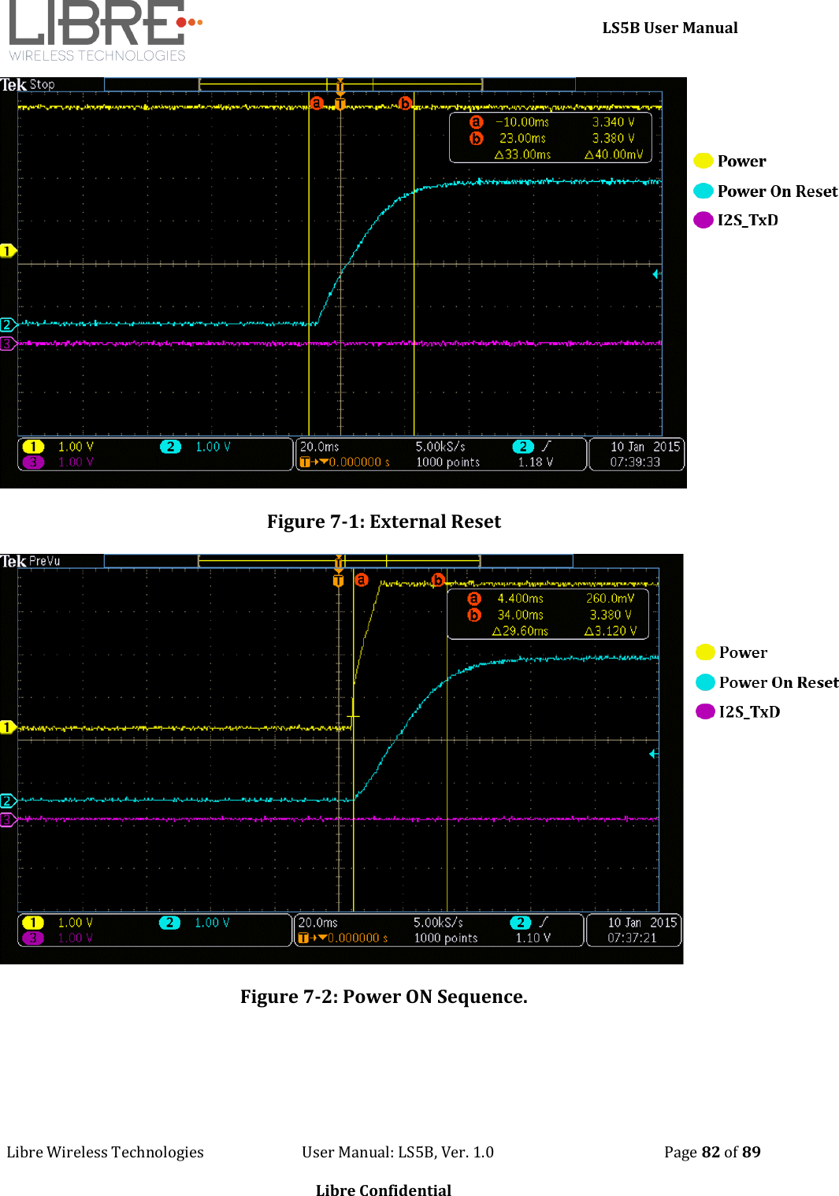
Task: Toggle the cyan Power On Reset legend dot
Action: [705, 191]
